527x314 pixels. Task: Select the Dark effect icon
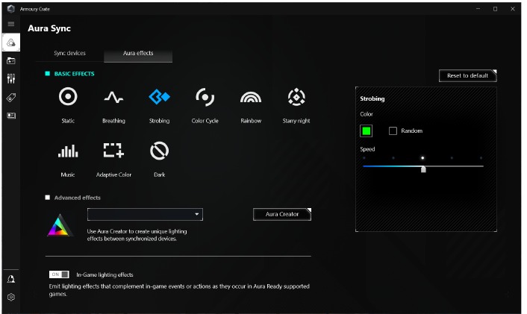[x=159, y=151]
